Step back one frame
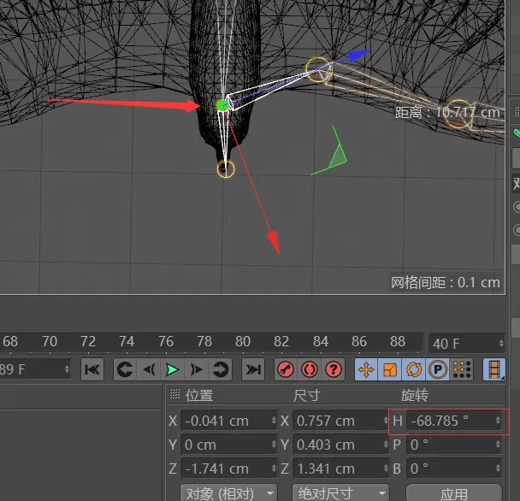The height and width of the screenshot is (501, 520). 149,369
